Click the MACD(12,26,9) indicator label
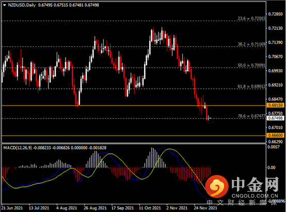 pyautogui.click(x=18, y=148)
